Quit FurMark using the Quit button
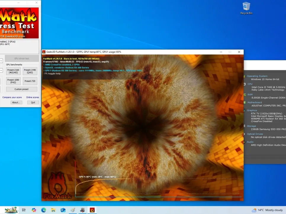This screenshot has height=214, width=286. (33, 103)
